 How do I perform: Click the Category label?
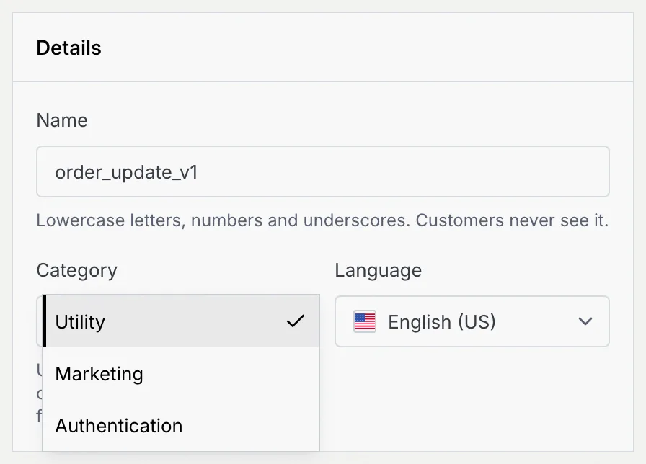tap(77, 270)
